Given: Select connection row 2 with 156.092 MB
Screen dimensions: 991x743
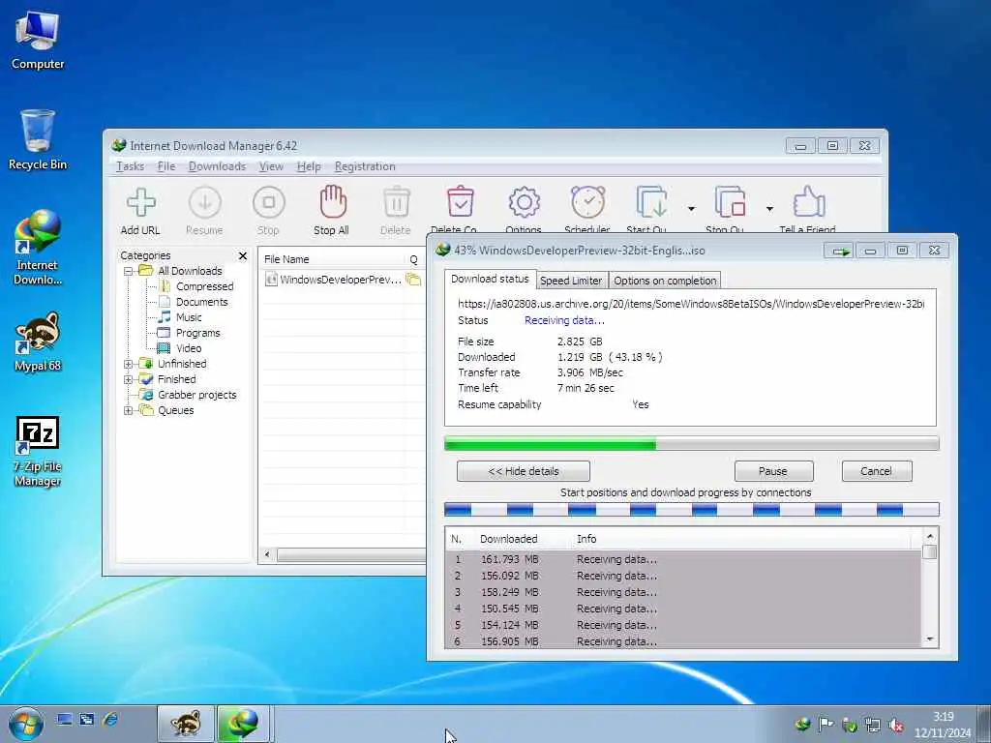Looking at the screenshot, I should 683,577.
